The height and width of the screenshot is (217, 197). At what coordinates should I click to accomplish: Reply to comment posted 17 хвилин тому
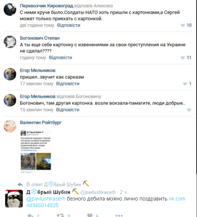coord(68,84)
